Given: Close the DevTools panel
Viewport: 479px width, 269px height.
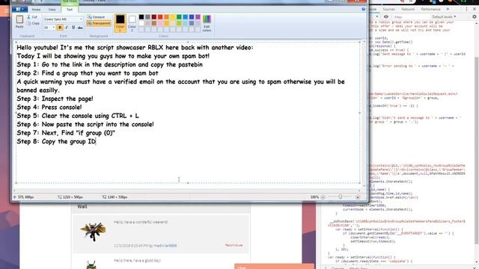Looking at the screenshot, I should pyautogui.click(x=475, y=10).
